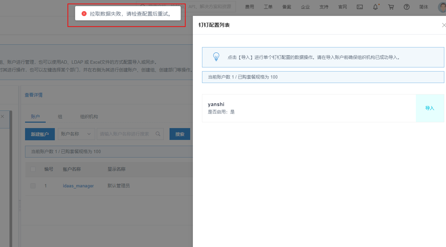This screenshot has width=446, height=247.
Task: Click the 新建账户 button
Action: tap(40, 134)
